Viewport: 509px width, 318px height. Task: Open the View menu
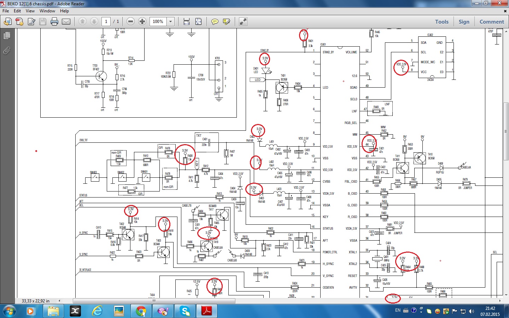pos(30,11)
